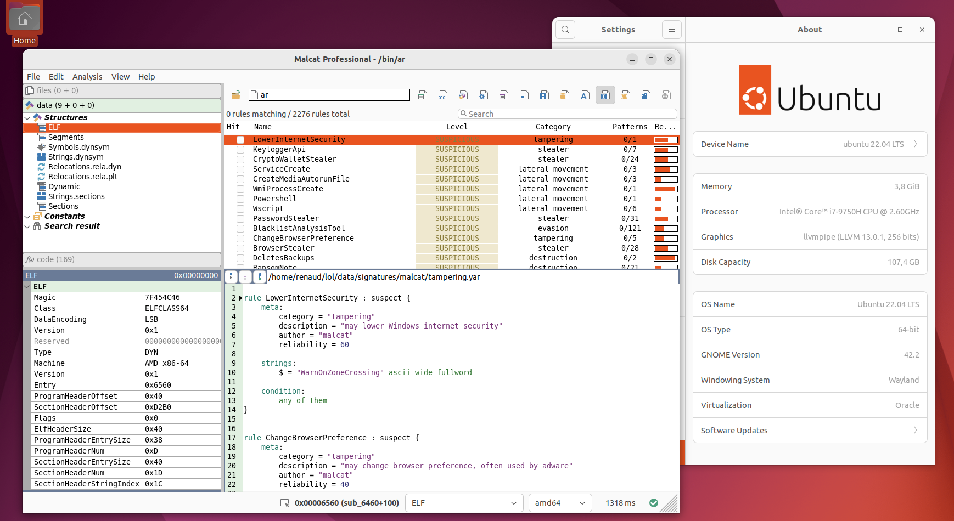
Task: Collapse the Structures tree node
Action: [27, 118]
